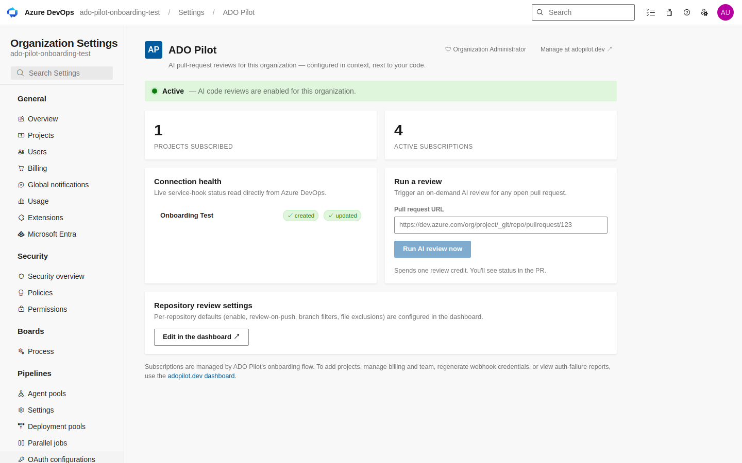The height and width of the screenshot is (463, 742).
Task: Click ado-pilot-onboarding-test breadcrumb
Action: point(120,12)
